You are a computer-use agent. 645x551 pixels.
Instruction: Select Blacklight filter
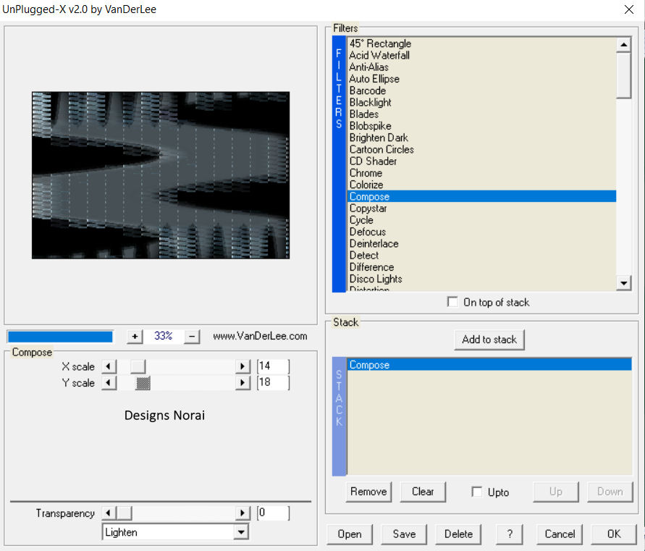click(x=481, y=102)
